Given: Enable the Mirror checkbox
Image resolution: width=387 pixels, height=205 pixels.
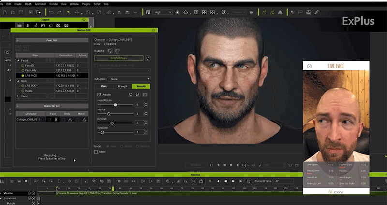Looking at the screenshot, I should tap(96, 152).
